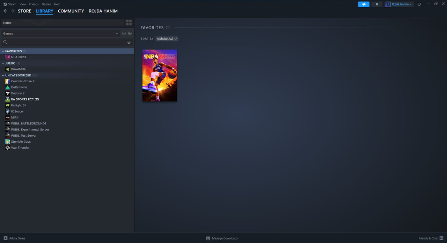This screenshot has height=243, width=447.
Task: Click the NBA 2K23 game icon
Action: [x=8, y=57]
